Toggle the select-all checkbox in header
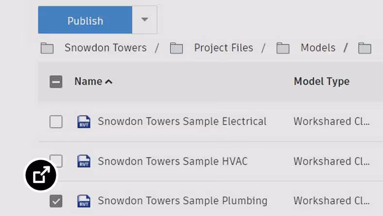This screenshot has width=383, height=216. pos(56,82)
